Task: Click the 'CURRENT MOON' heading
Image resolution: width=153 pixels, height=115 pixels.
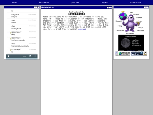Action: 131,36
